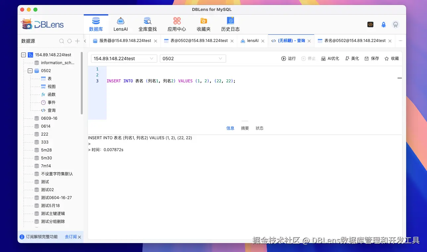Viewport: 427px width, 252px height.
Task: Add a new data source with plus icon
Action: click(x=77, y=41)
